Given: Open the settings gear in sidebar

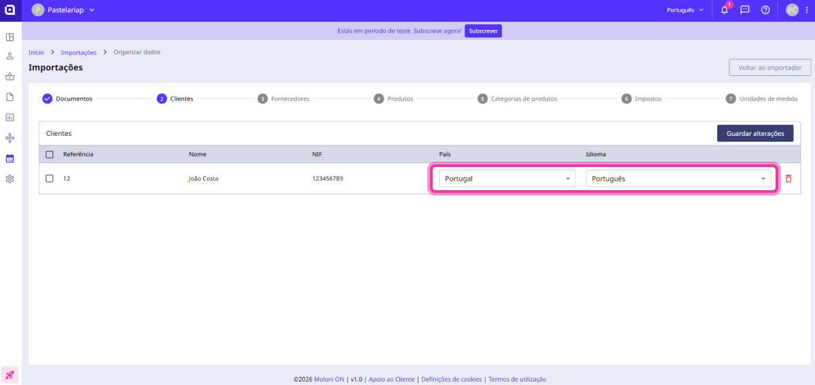Looking at the screenshot, I should (10, 179).
